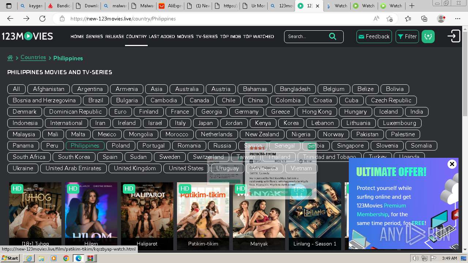Image resolution: width=468 pixels, height=263 pixels.
Task: Toggle Read aloud icon in address bar
Action: pos(376,19)
